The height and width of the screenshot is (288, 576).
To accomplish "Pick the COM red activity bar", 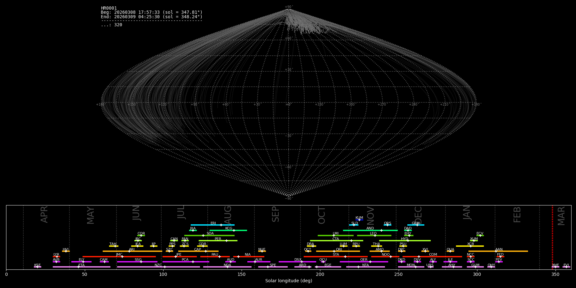I will [x=432, y=257].
